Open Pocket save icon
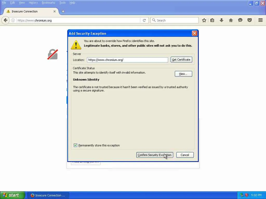 pos(250,20)
